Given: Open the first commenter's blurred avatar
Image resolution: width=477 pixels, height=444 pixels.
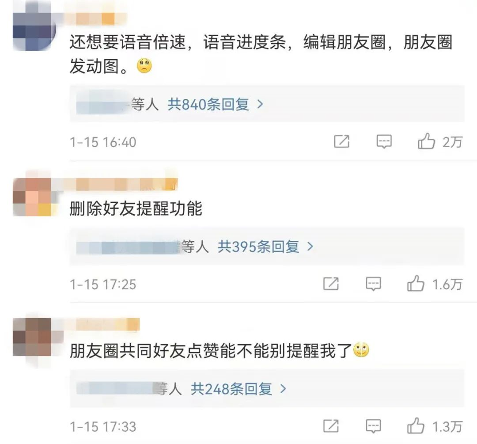Looking at the screenshot, I should [34, 26].
